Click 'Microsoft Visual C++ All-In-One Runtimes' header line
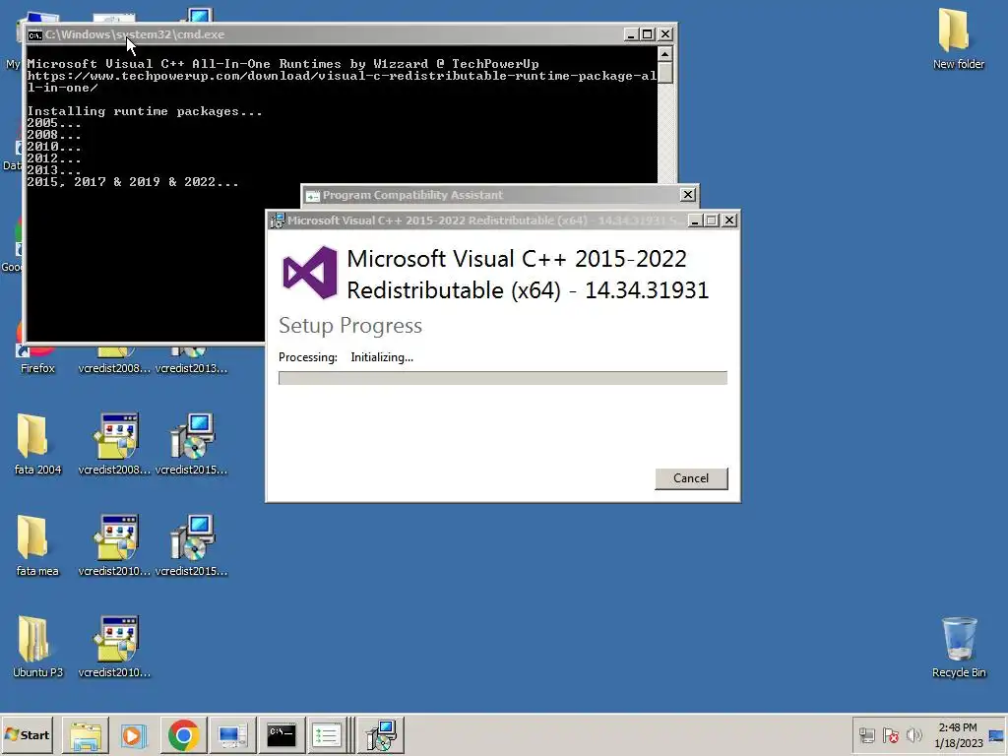Image resolution: width=1008 pixels, height=756 pixels. (x=283, y=64)
